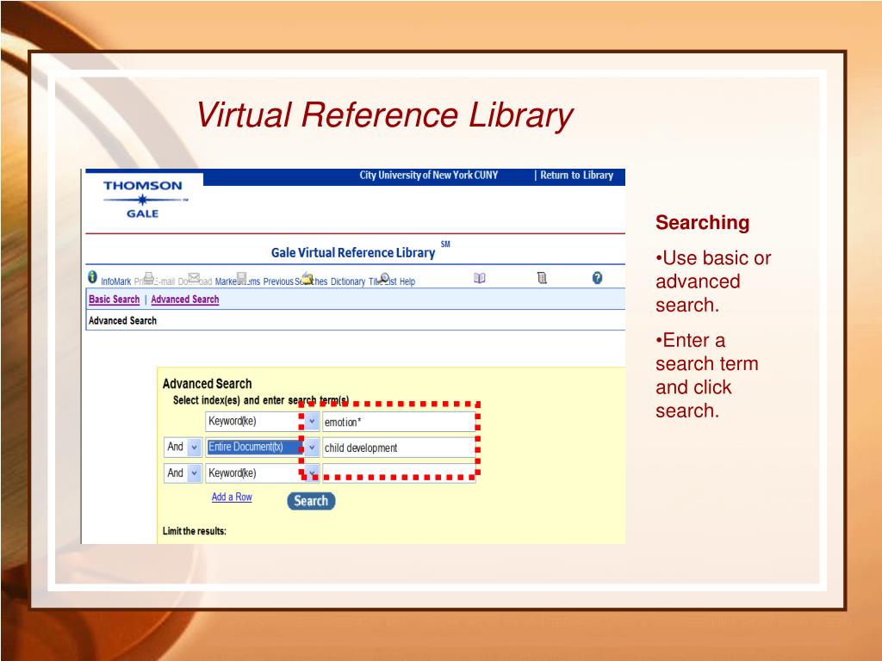882x661 pixels.
Task: Click the empty third search term field
Action: tap(399, 474)
